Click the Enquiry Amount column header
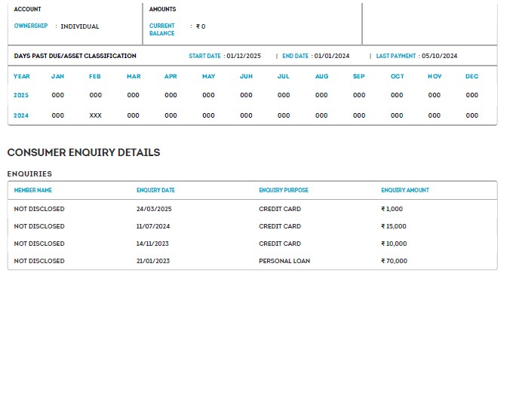This screenshot has width=510, height=420. pyautogui.click(x=405, y=190)
